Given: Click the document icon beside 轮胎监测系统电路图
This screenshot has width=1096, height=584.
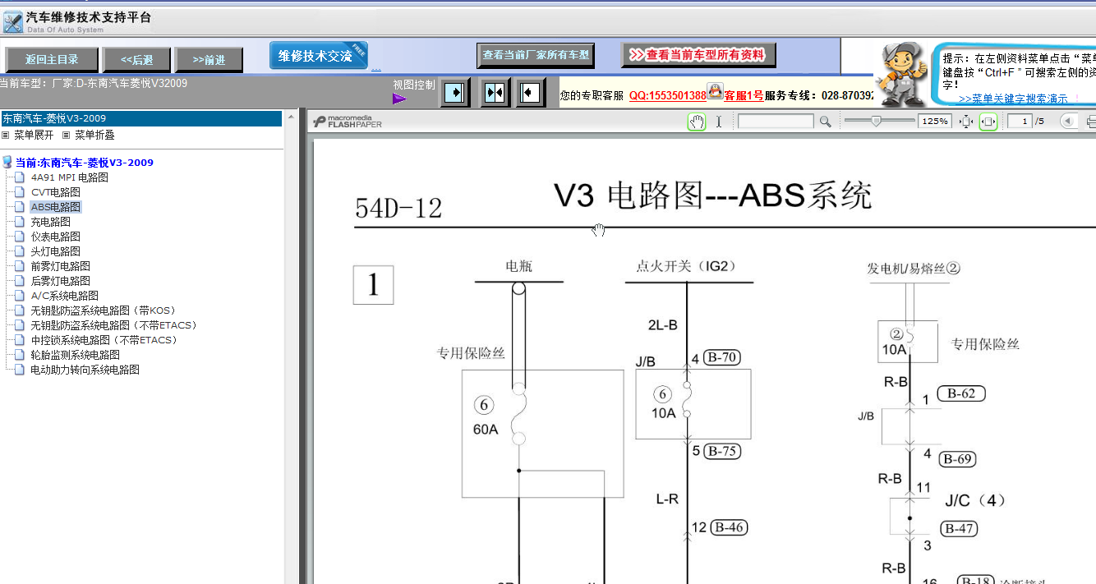Looking at the screenshot, I should pos(21,355).
